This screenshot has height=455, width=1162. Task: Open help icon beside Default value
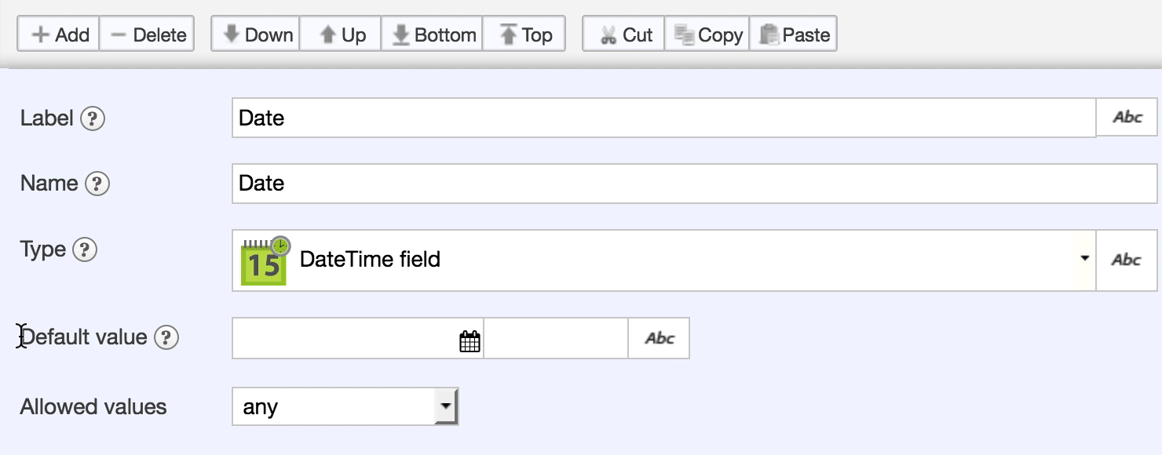(166, 337)
